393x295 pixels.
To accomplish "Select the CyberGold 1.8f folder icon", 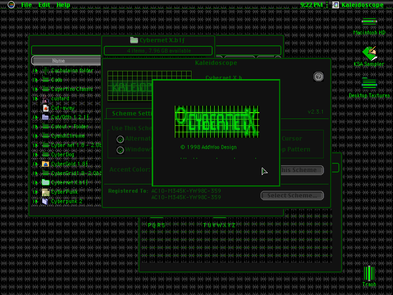I will tap(45, 164).
